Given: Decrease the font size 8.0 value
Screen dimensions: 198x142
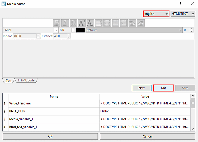Looking at the screenshot, I should coord(73,31).
